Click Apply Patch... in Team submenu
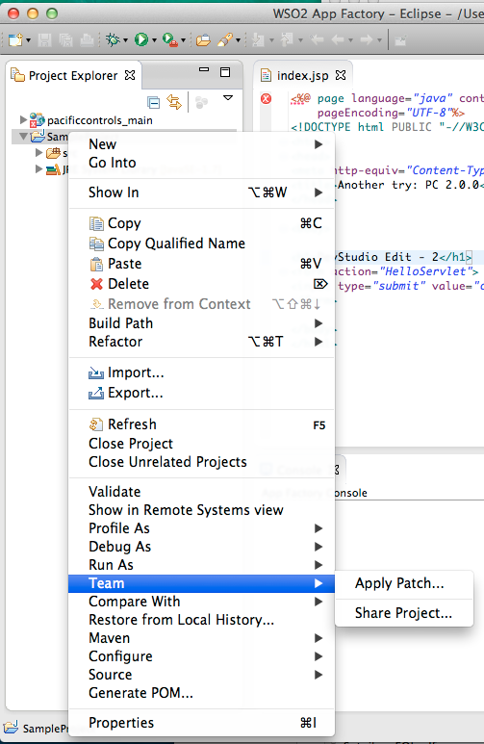 (404, 583)
